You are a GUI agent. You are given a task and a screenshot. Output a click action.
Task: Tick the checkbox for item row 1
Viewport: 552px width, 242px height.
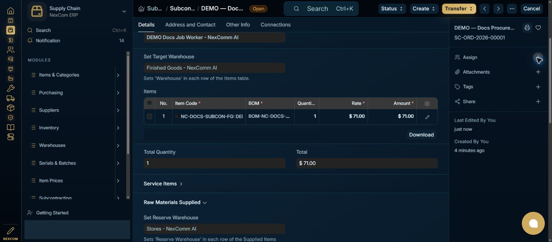(x=149, y=116)
